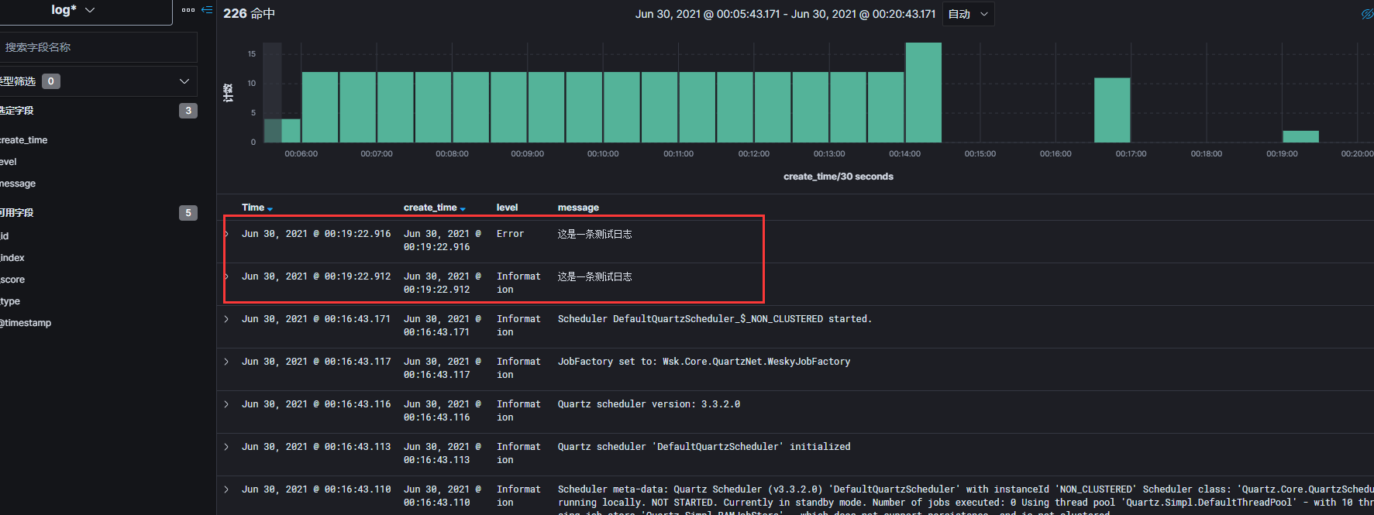
Task: Click 'JobFactory set to' message text
Action: pos(704,362)
